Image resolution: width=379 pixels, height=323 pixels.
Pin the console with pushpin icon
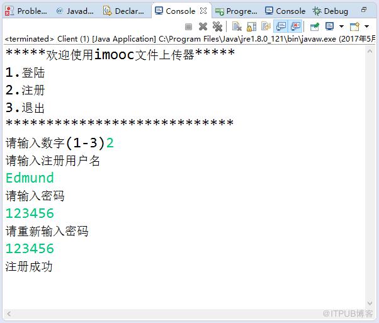tap(314, 26)
